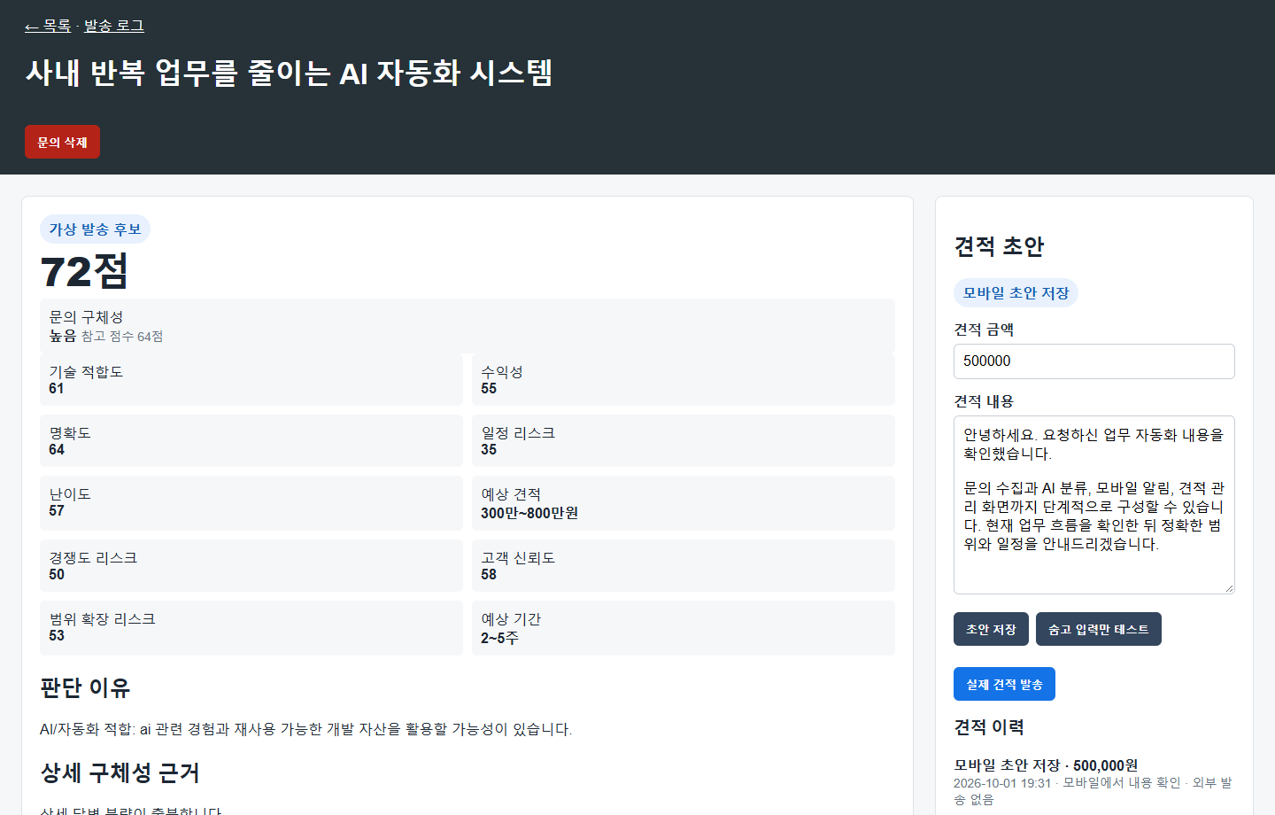This screenshot has height=815, width=1275.
Task: Click the 판단 이유 heading
Action: [85, 687]
